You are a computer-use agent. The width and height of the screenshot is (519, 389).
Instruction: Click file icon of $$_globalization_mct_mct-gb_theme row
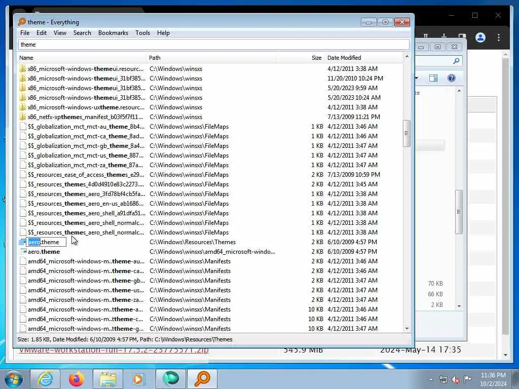pyautogui.click(x=23, y=145)
